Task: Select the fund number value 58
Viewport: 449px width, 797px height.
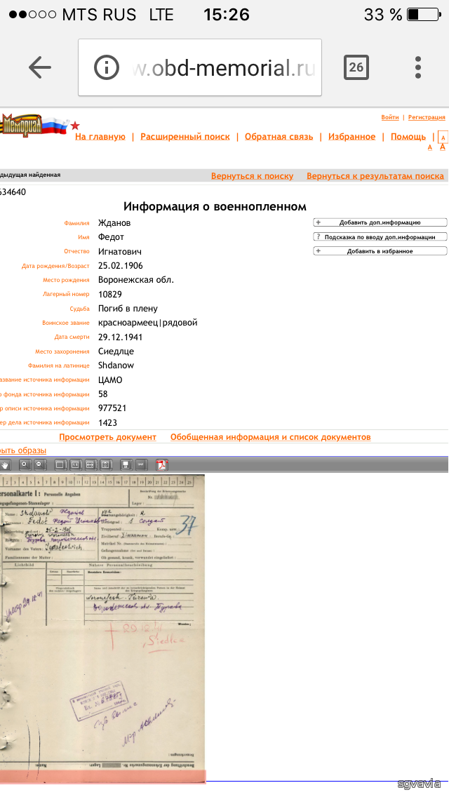Action: pyautogui.click(x=102, y=394)
